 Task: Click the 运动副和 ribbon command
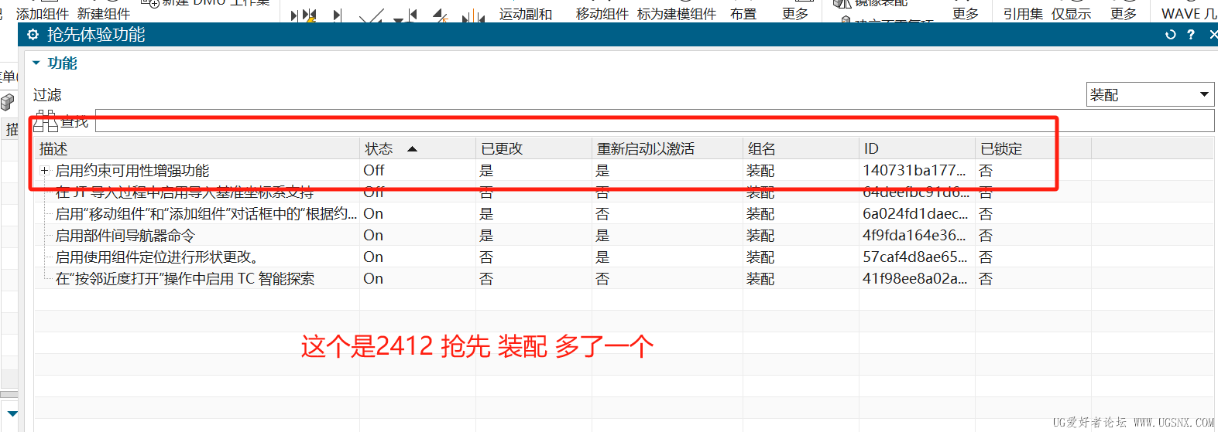[x=526, y=14]
